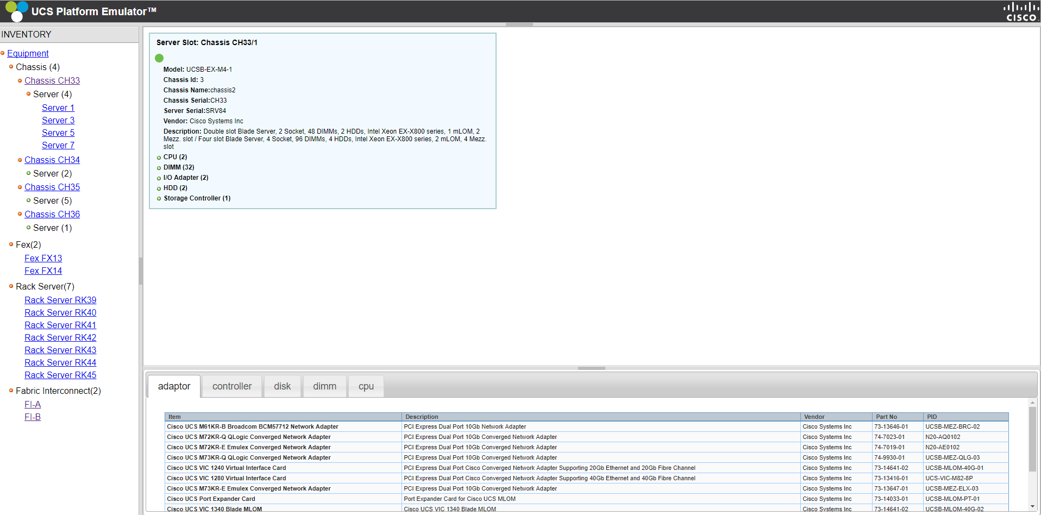Select the Cisco UCS M61KR-B Broadcom row
Viewport: 1041px width, 515px height.
pos(587,426)
